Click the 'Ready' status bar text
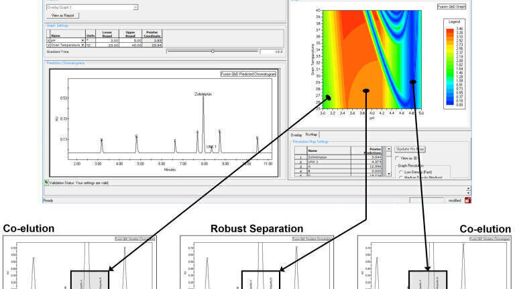This screenshot has height=289, width=515. (48, 201)
